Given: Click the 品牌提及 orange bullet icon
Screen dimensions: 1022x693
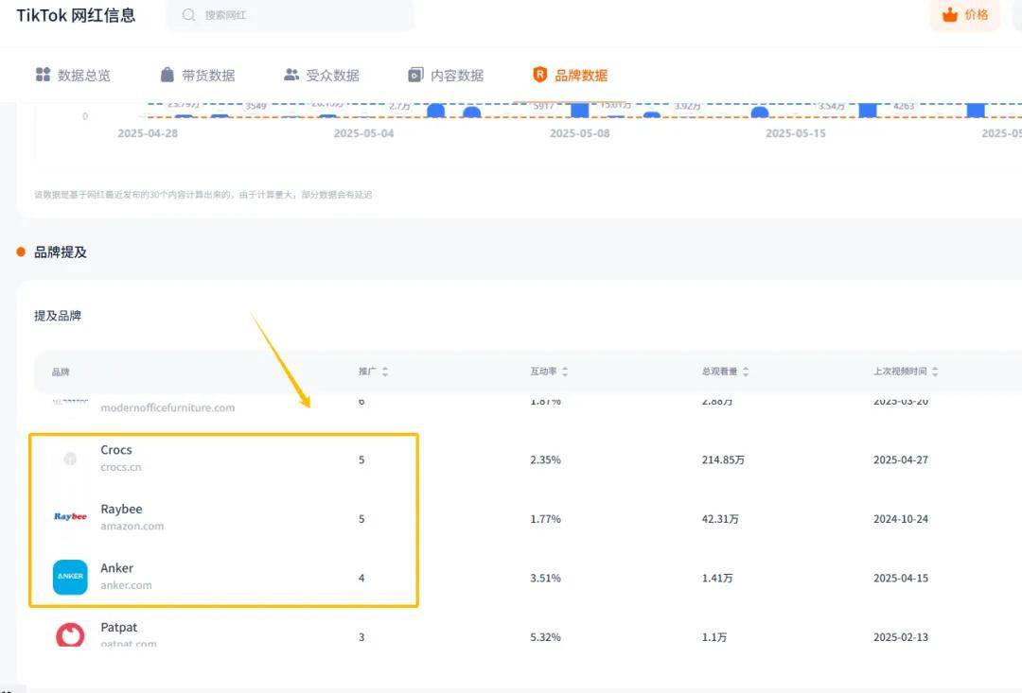Looking at the screenshot, I should [x=21, y=252].
